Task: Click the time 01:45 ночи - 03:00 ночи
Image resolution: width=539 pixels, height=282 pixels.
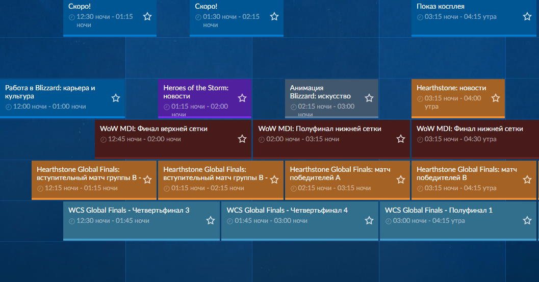Action: (x=271, y=221)
